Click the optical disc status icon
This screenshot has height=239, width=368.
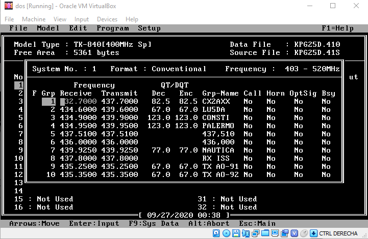(226, 233)
